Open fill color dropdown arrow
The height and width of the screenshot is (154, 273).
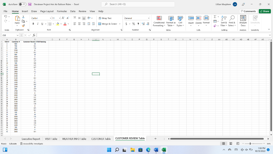[61, 24]
